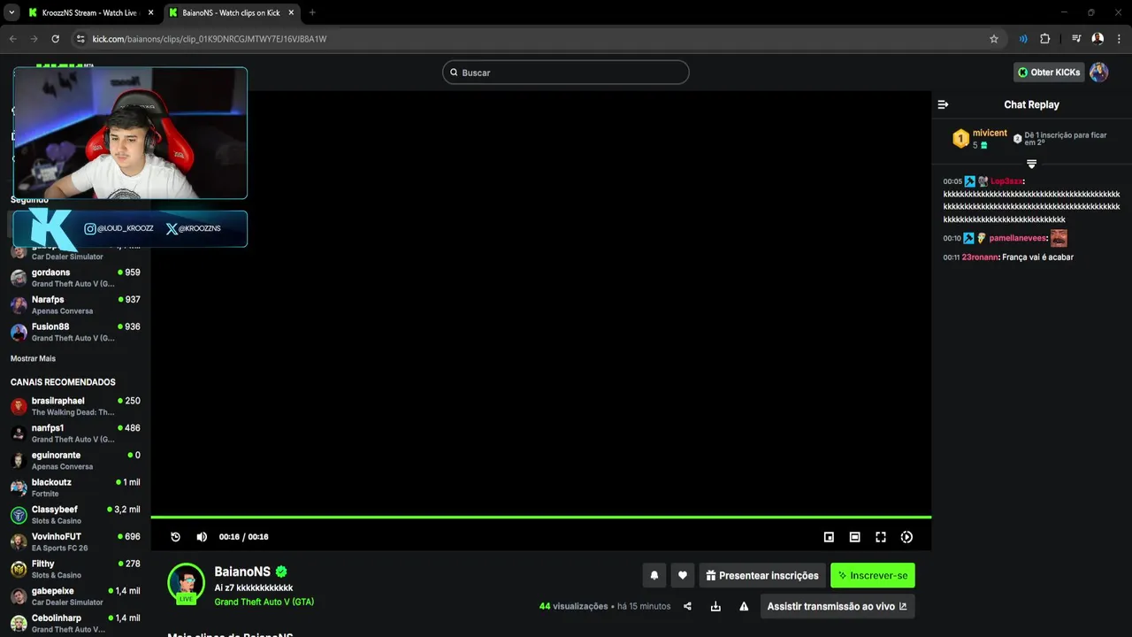Click pamellanevees username in chat
This screenshot has width=1132, height=637.
(x=1018, y=238)
